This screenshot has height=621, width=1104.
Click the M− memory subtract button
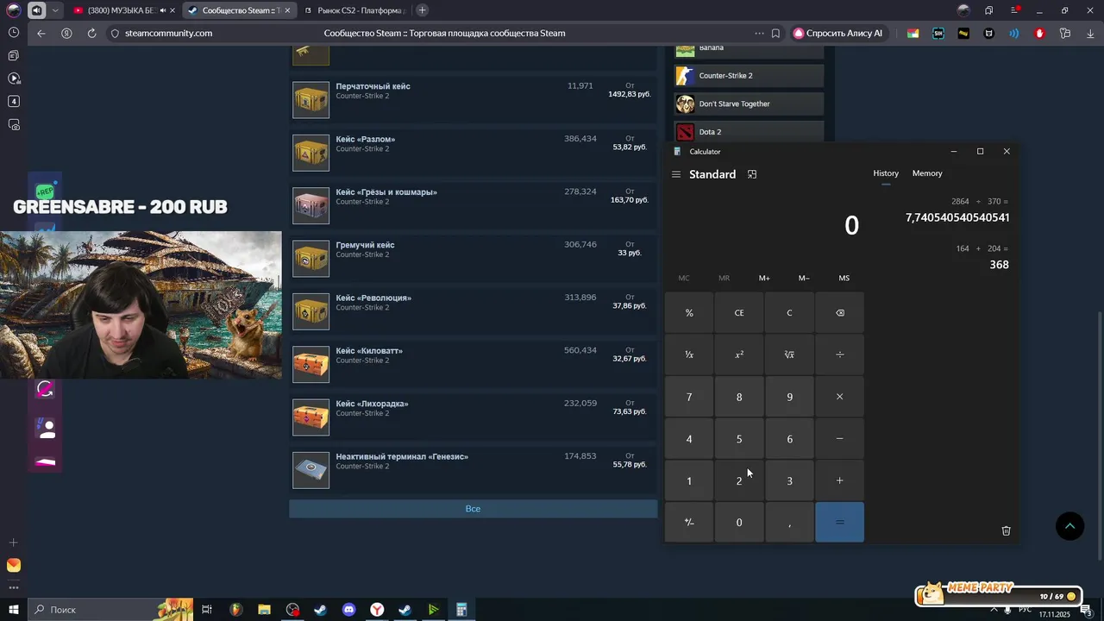(804, 278)
